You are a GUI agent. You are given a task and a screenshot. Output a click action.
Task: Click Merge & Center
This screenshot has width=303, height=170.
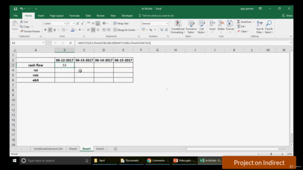tap(125, 30)
